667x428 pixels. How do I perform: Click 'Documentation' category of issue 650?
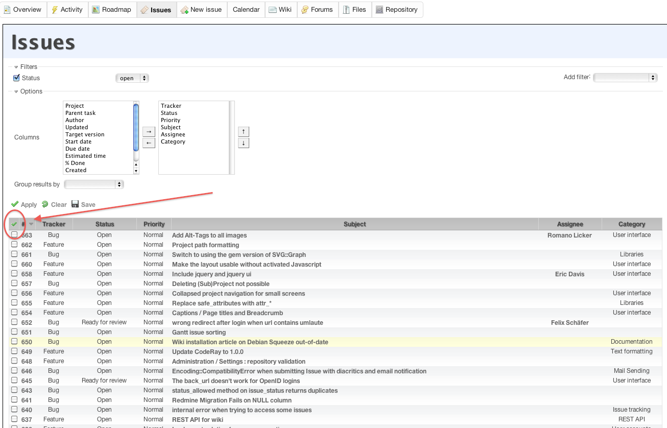click(632, 342)
